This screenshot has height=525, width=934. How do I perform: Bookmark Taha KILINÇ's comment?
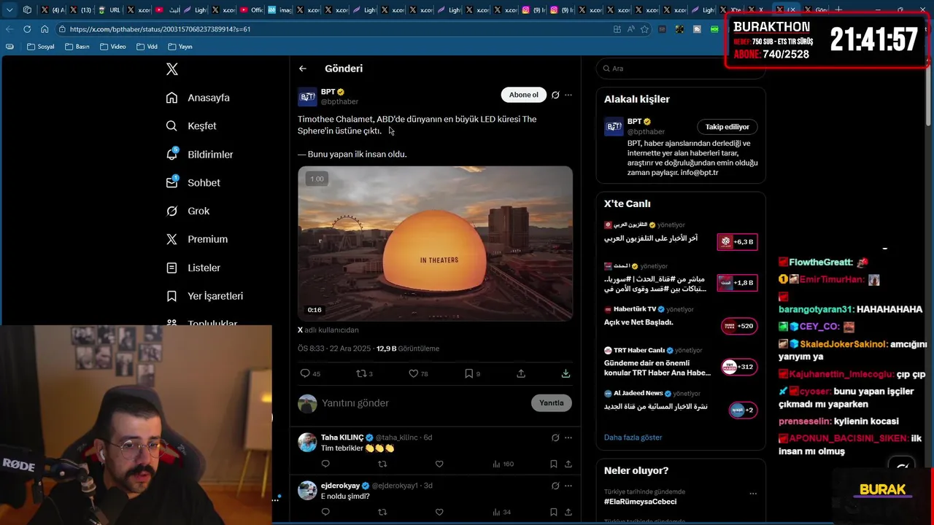[554, 464]
